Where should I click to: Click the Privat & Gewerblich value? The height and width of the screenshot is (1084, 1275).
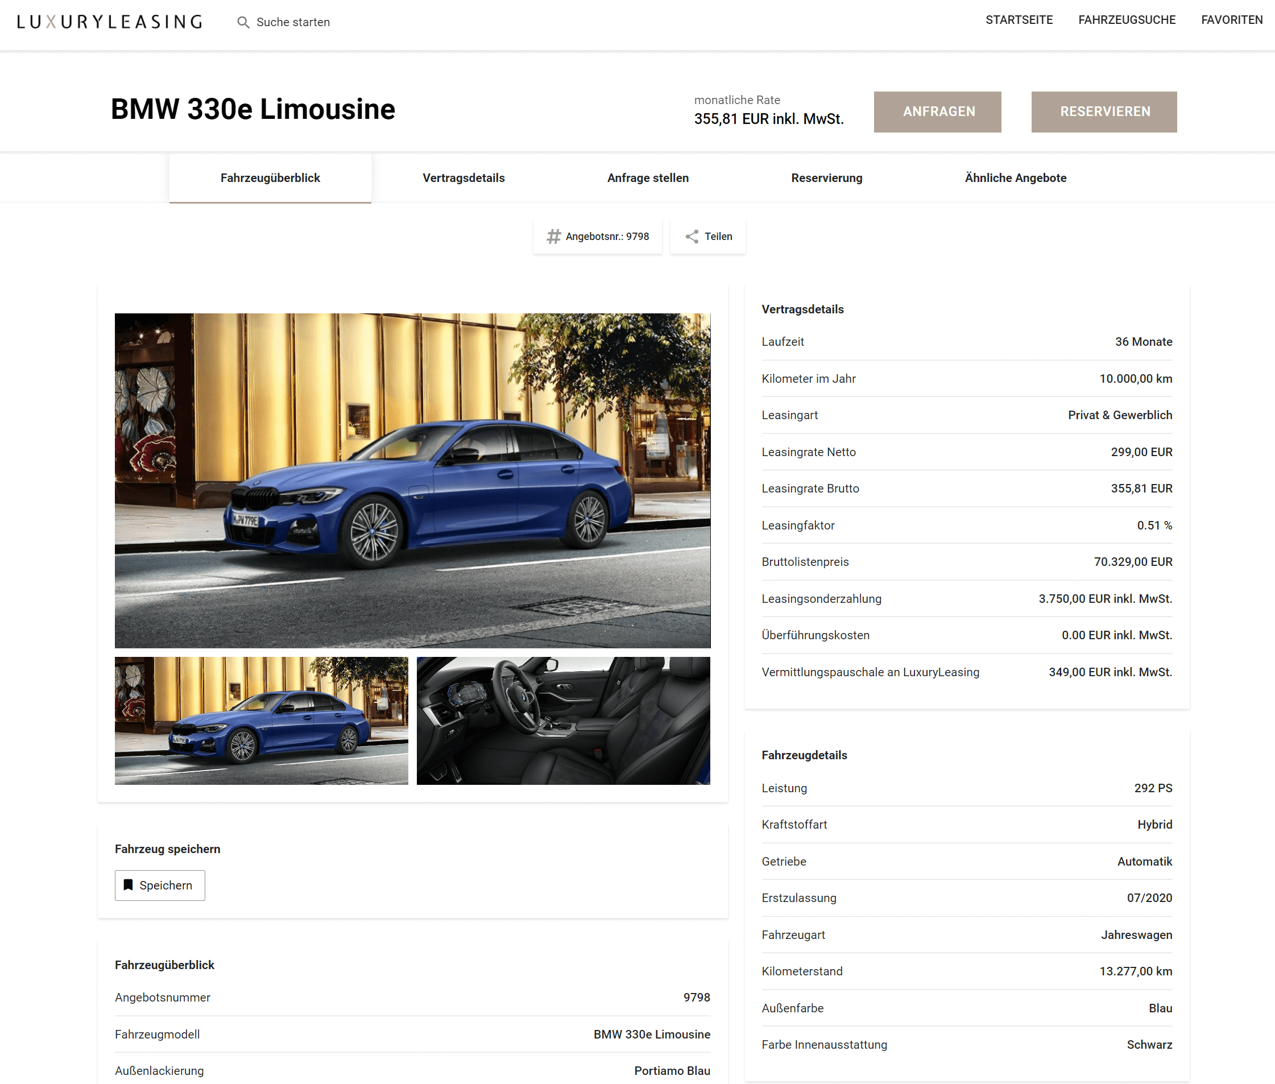[x=1120, y=415]
